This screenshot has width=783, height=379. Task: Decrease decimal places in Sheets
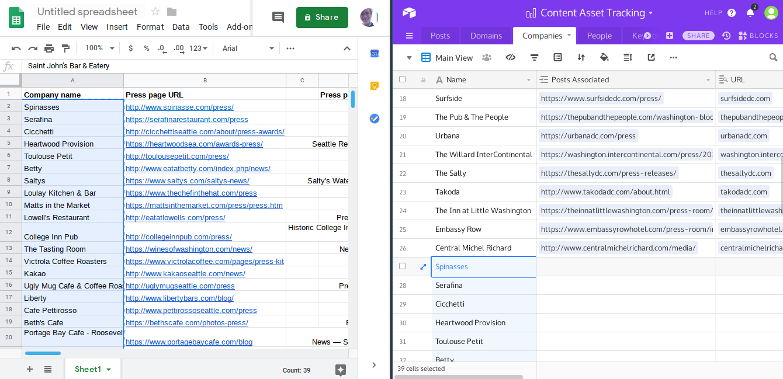pyautogui.click(x=161, y=48)
